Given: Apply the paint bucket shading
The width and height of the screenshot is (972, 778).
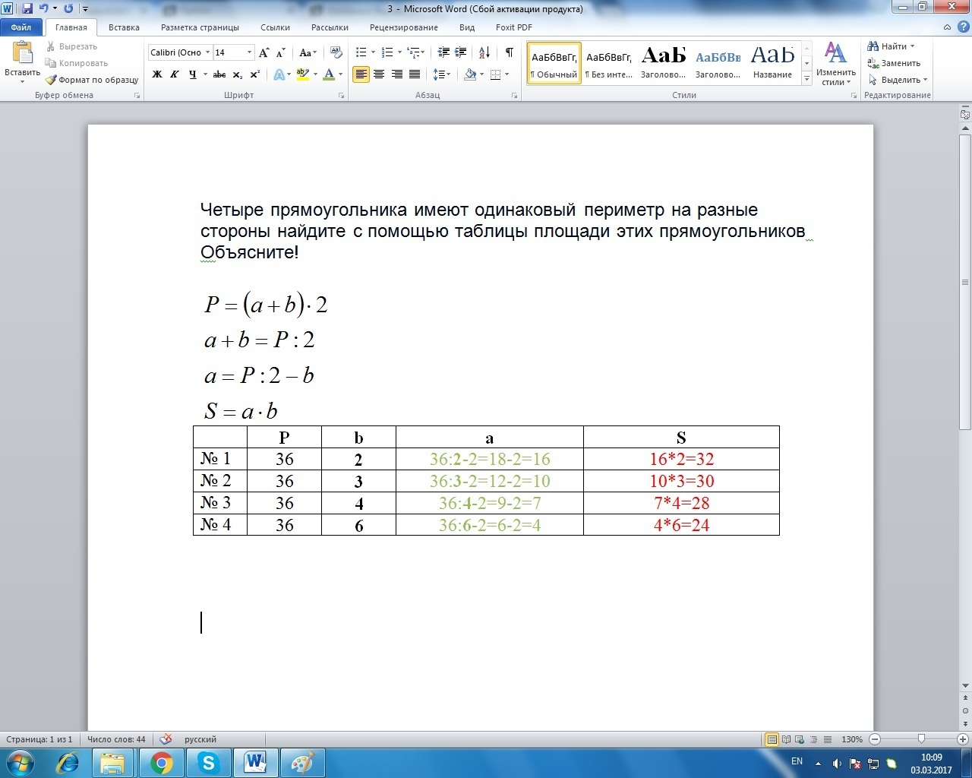Looking at the screenshot, I should (470, 74).
